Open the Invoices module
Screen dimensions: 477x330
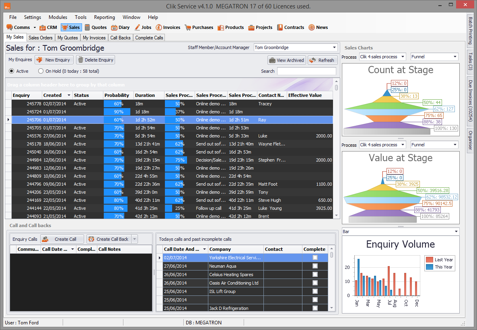(168, 27)
